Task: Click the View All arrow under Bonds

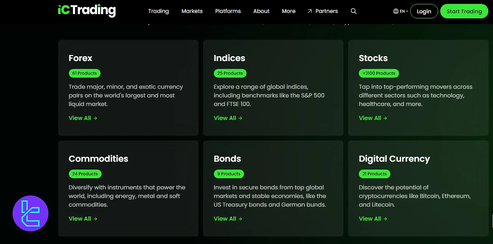Action: click(240, 218)
